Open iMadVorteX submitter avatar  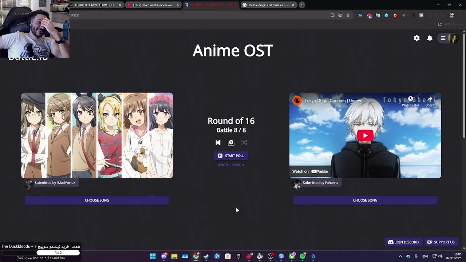click(x=28, y=184)
